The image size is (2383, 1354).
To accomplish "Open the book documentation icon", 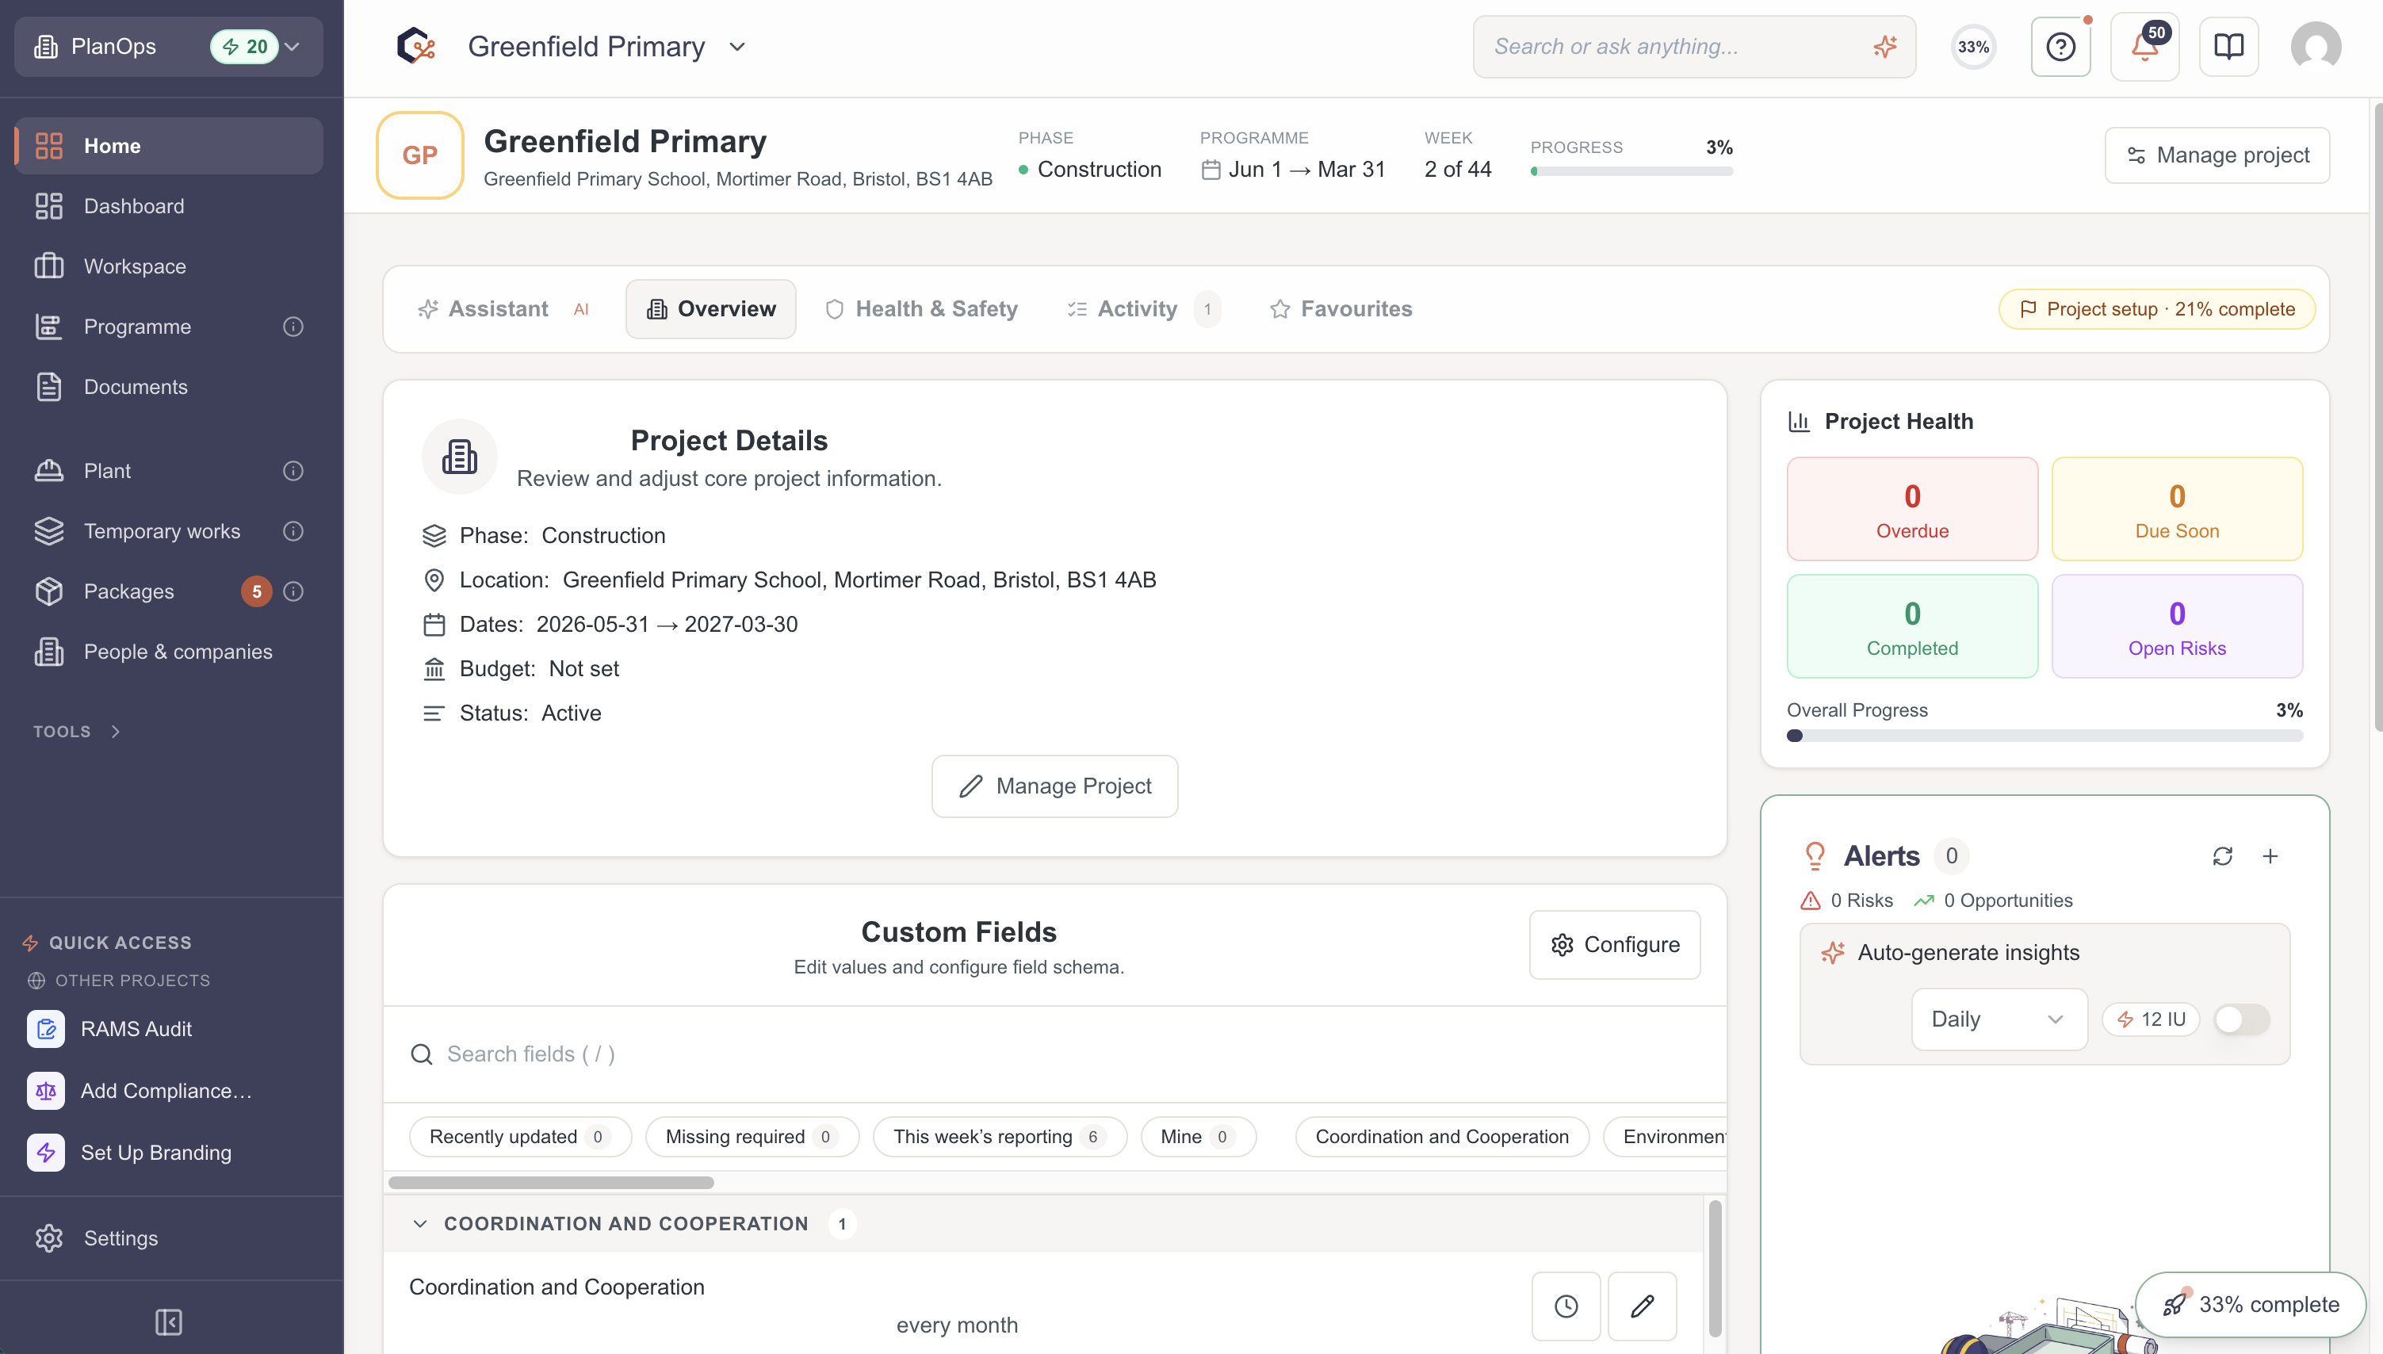I will click(x=2228, y=47).
